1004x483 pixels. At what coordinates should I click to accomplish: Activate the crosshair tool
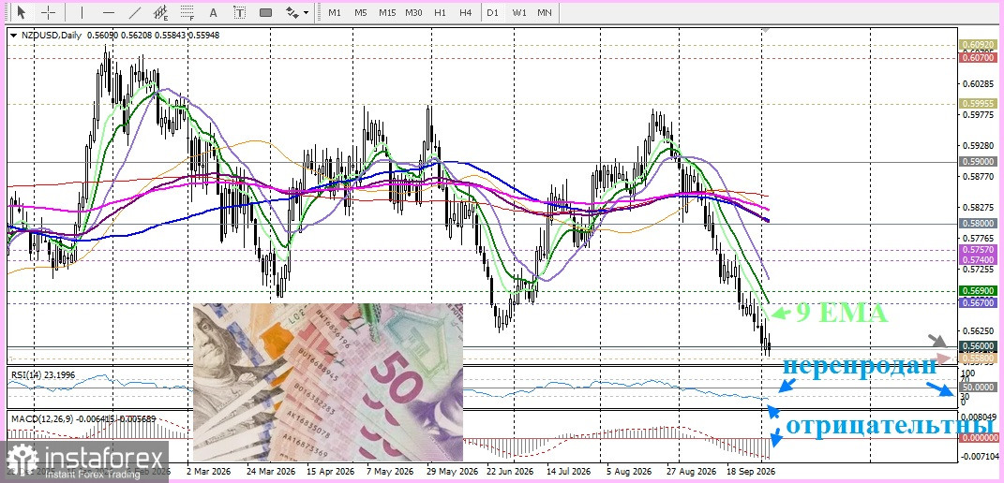(x=48, y=12)
